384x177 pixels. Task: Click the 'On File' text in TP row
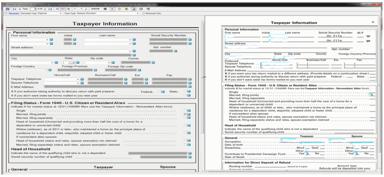point(334,36)
